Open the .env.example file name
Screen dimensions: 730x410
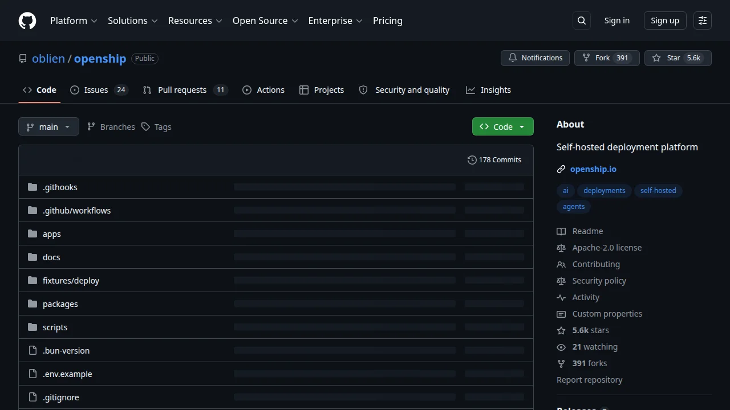click(x=67, y=374)
